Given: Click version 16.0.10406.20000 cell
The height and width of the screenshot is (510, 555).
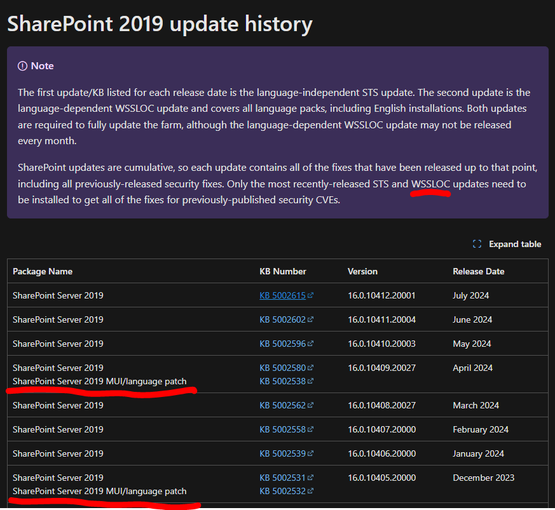Looking at the screenshot, I should point(381,453).
